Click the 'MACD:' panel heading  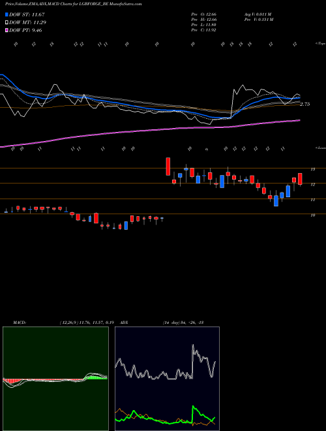(20, 323)
